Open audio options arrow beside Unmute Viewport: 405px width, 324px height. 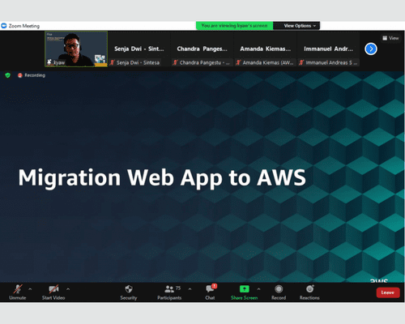pyautogui.click(x=30, y=289)
